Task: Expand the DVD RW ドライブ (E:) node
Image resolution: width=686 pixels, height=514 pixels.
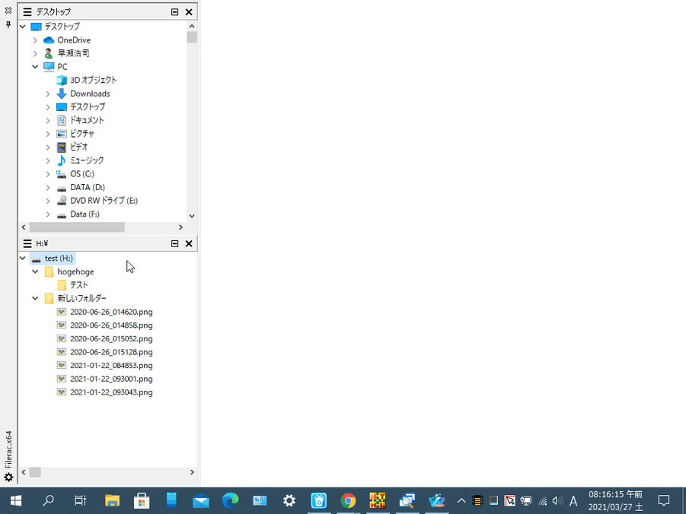Action: pyautogui.click(x=48, y=201)
